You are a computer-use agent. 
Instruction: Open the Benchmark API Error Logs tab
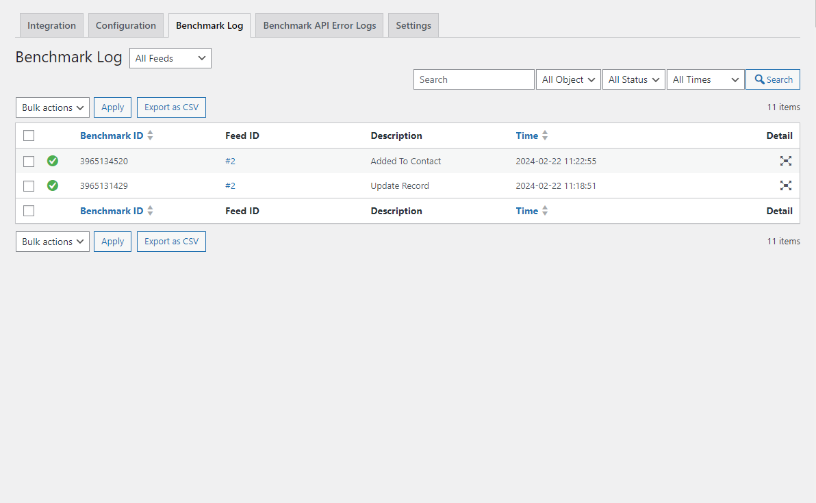320,25
